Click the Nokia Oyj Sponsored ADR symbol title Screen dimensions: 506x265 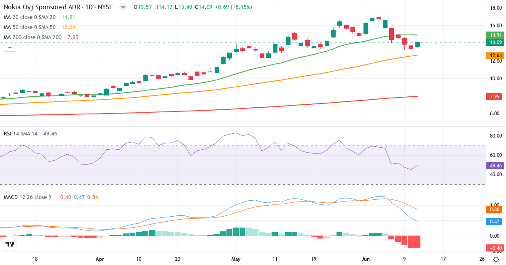point(59,7)
